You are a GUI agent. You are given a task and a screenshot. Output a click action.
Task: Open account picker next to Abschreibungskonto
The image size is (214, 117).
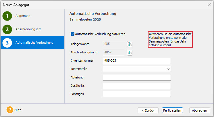(130, 53)
